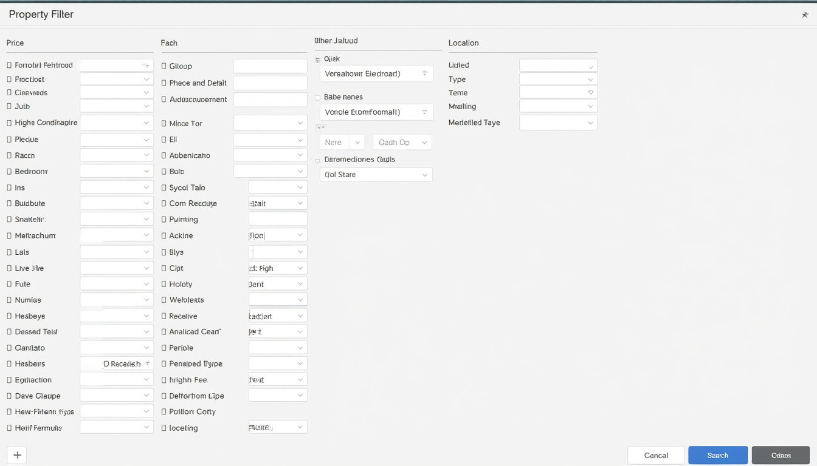Screen dimensions: 817x466
Task: Expand the Gol Stare dropdown
Action: 376,175
